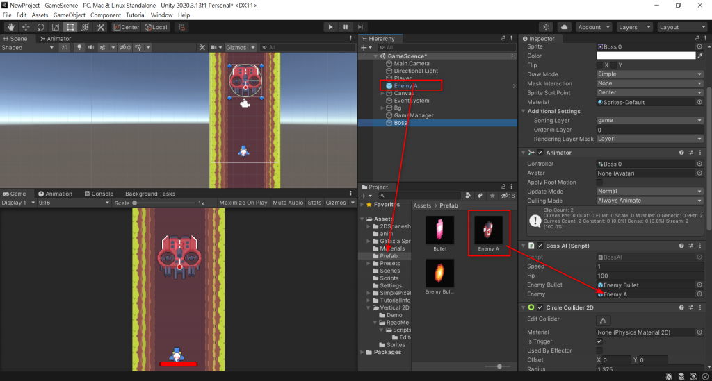Adjust Game view Scale slider
Screen dimensions: 712x381
(165, 203)
